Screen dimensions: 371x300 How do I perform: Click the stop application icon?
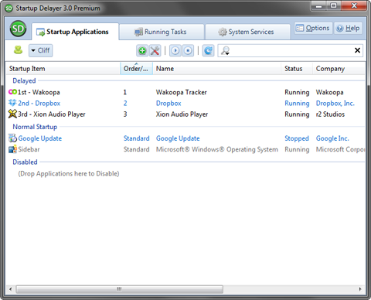[188, 50]
